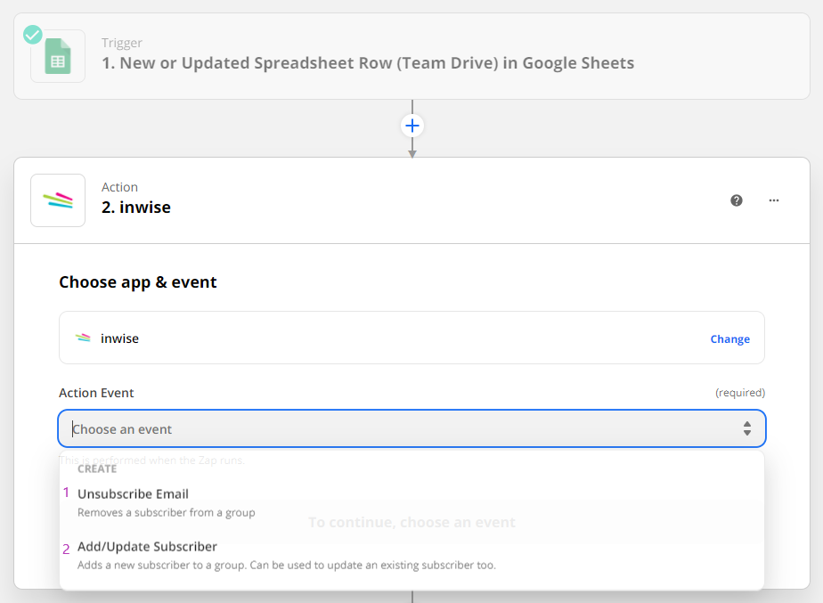
Task: Click the '2. inwise' action title
Action: [x=136, y=208]
